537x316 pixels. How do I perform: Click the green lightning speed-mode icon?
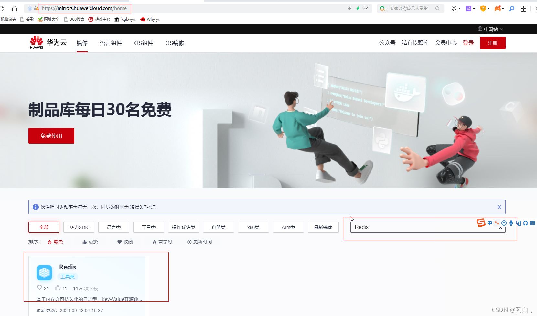click(358, 8)
